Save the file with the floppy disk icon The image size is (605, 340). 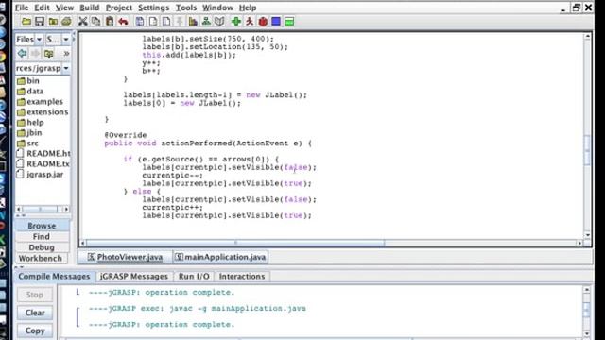pyautogui.click(x=40, y=22)
